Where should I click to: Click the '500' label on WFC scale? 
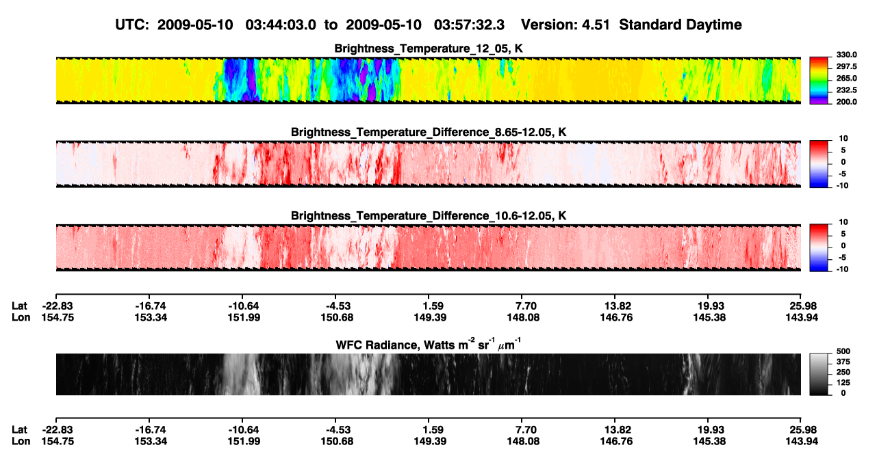click(843, 351)
